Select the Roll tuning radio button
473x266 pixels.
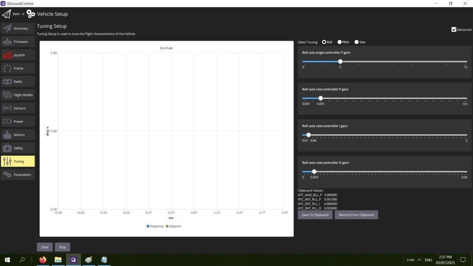(x=324, y=42)
